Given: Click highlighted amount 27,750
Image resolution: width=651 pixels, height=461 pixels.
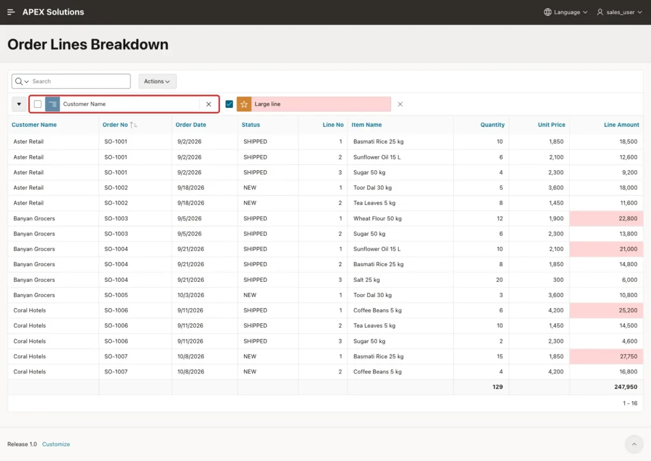Looking at the screenshot, I should [606, 356].
